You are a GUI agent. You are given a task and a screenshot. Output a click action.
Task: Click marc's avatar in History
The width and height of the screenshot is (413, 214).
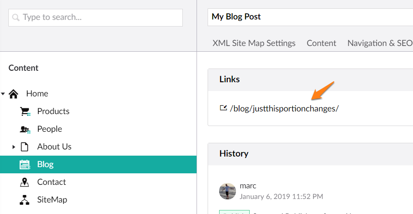[228, 191]
